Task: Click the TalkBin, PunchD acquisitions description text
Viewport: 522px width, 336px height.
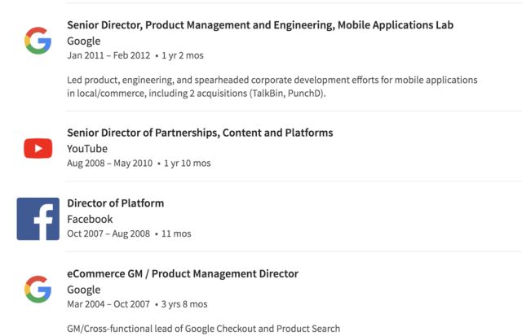Action: [272, 86]
